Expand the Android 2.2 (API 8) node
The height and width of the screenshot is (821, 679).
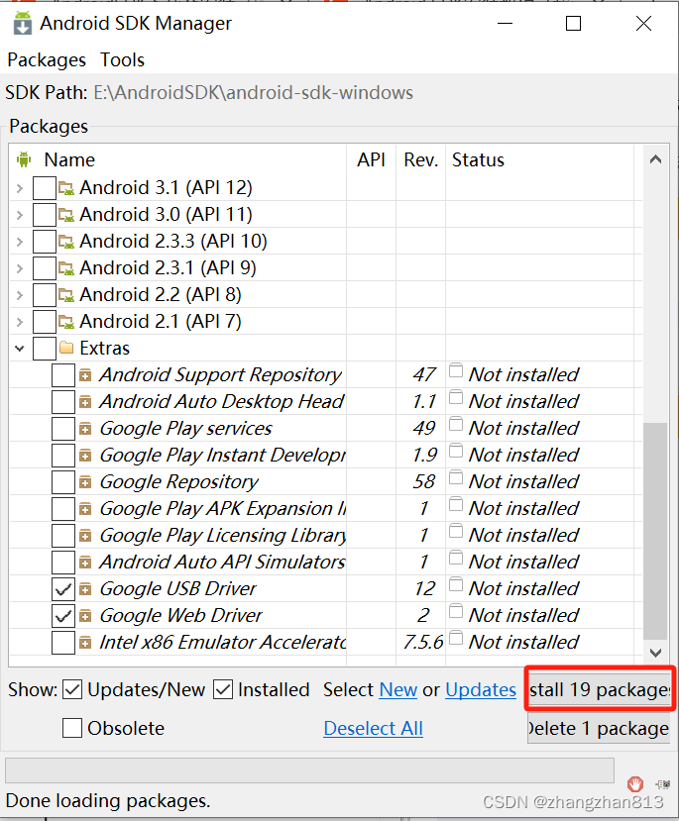point(20,295)
